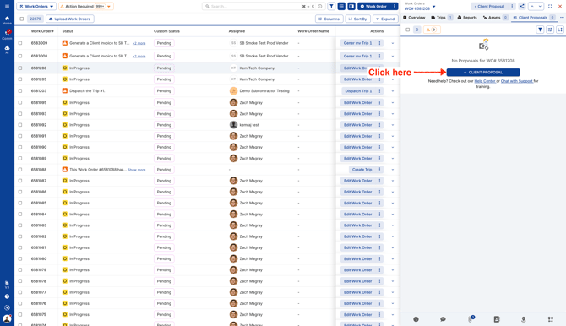Select all work orders with the header checkbox
This screenshot has width=566, height=326.
tap(22, 19)
